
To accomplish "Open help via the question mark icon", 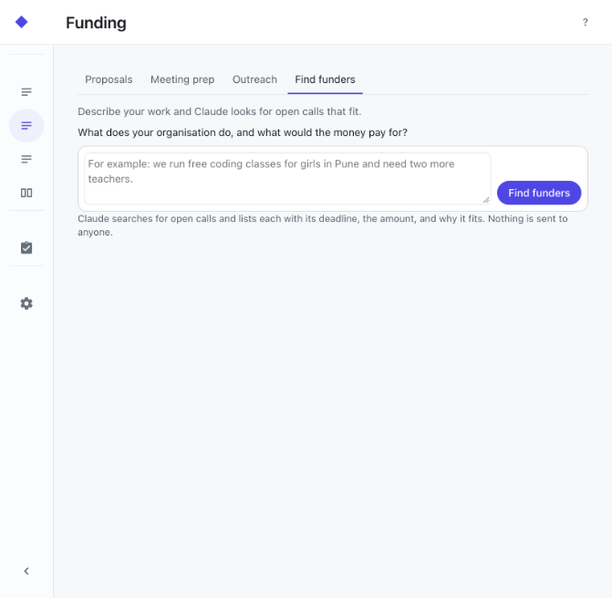I will (x=585, y=22).
